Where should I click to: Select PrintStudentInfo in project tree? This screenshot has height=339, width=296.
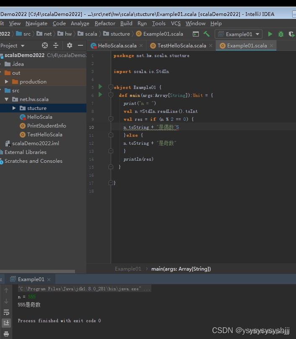(43, 126)
